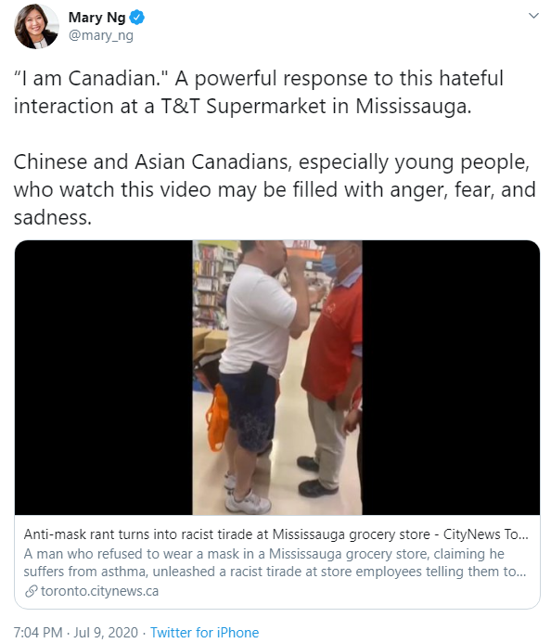Click the link chain icon beside toronto.citynews.ca

pyautogui.click(x=32, y=591)
